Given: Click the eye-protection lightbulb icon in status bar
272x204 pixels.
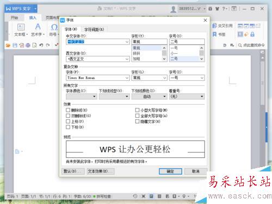Looking at the screenshot, I should click(x=184, y=196).
